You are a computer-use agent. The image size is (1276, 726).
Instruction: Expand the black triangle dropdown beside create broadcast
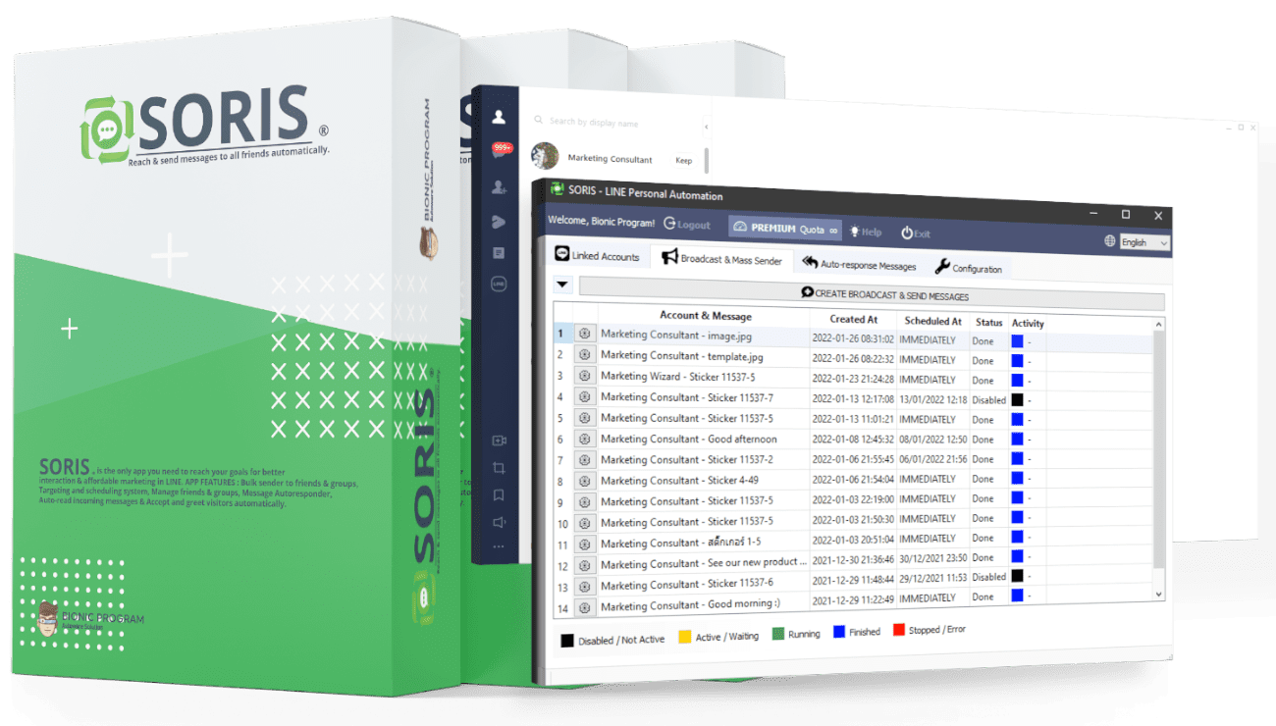562,285
